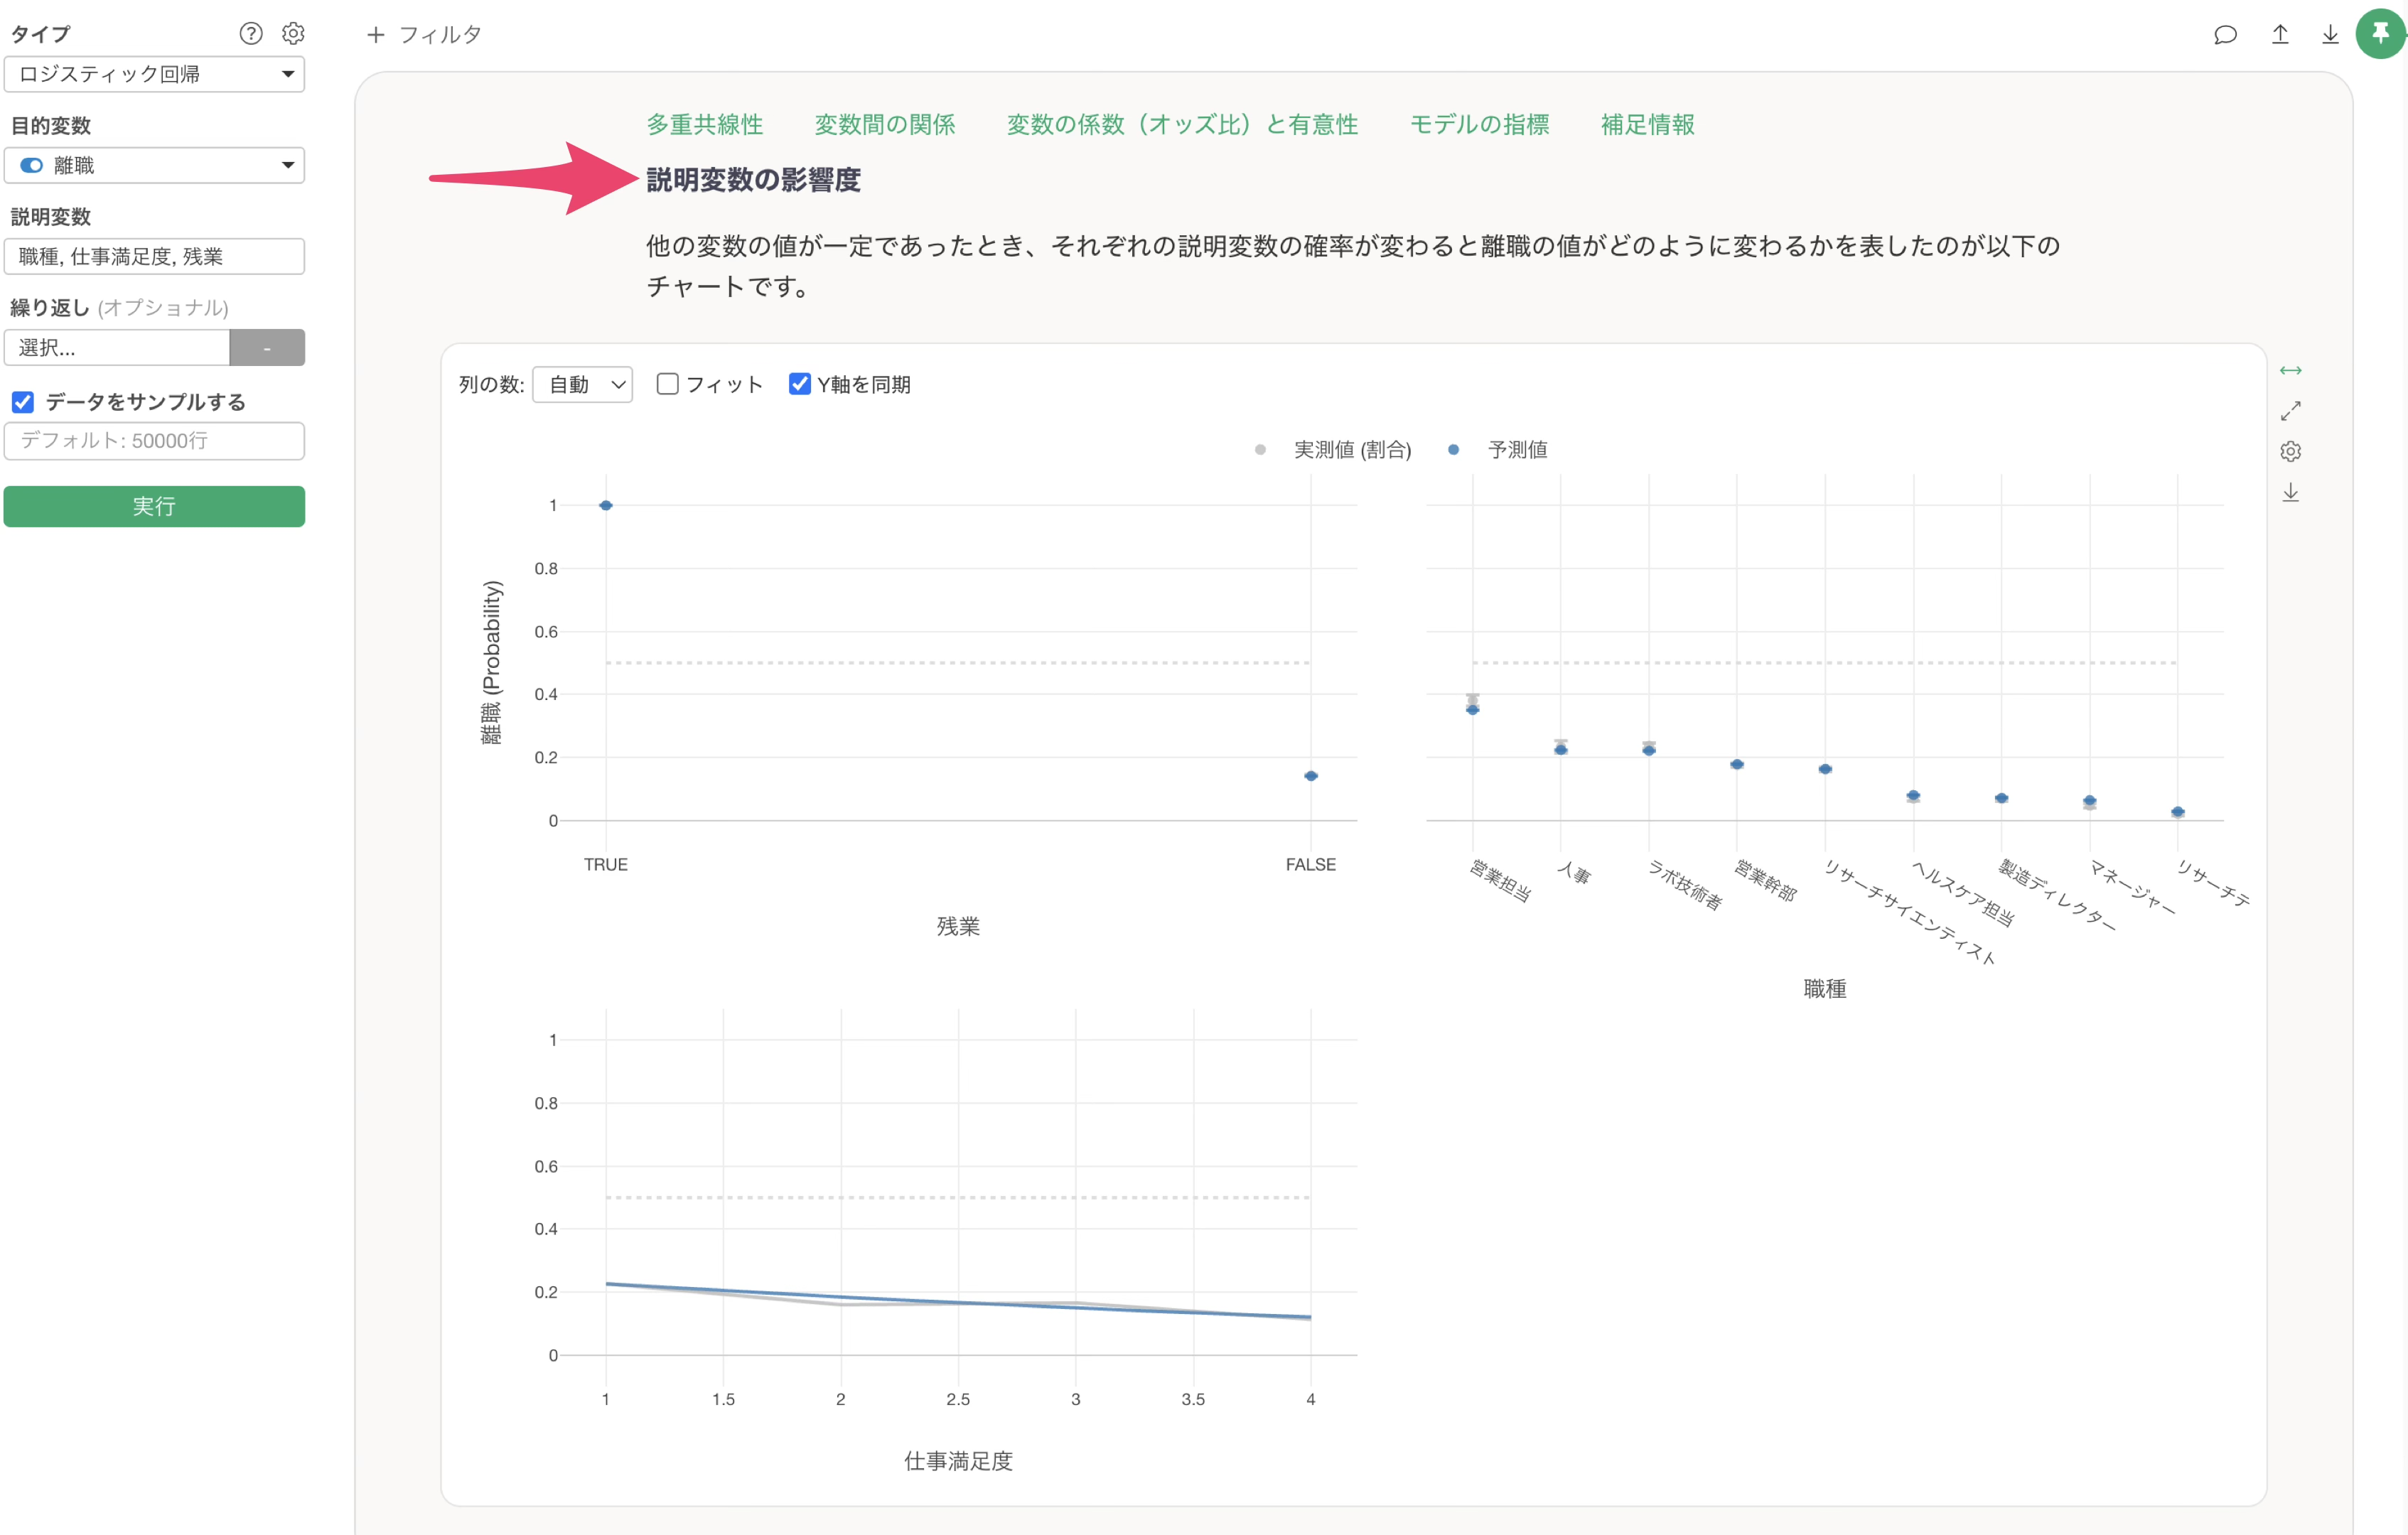The height and width of the screenshot is (1535, 2408).
Task: Switch to the 多重共線性 tab
Action: click(704, 124)
